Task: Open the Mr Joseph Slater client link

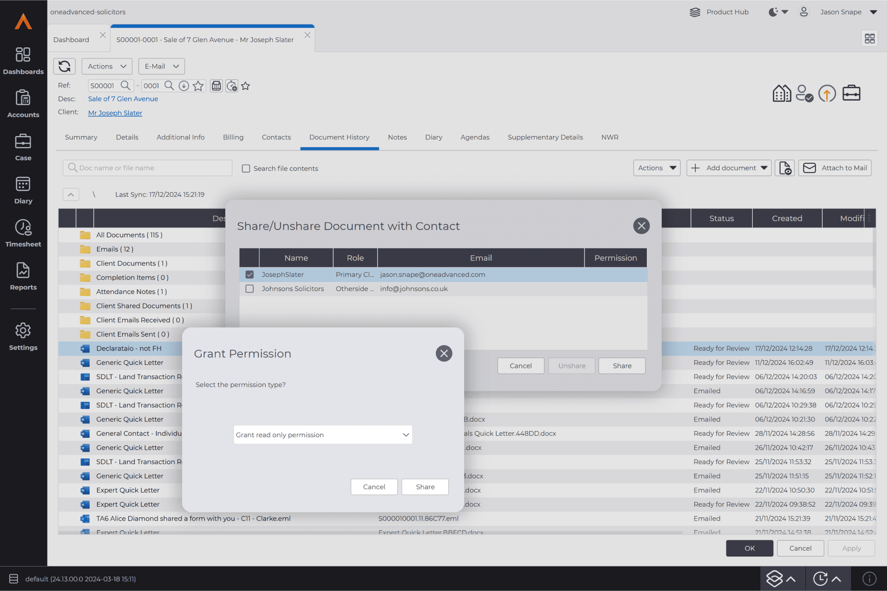Action: 115,113
